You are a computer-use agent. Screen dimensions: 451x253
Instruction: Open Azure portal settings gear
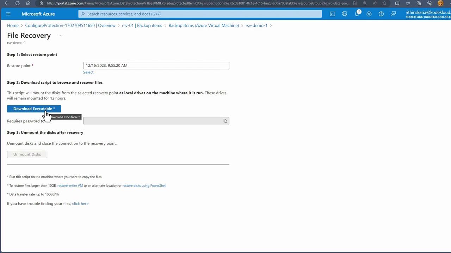(x=369, y=14)
